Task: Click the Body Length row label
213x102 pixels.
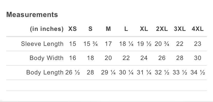Action: coord(45,72)
